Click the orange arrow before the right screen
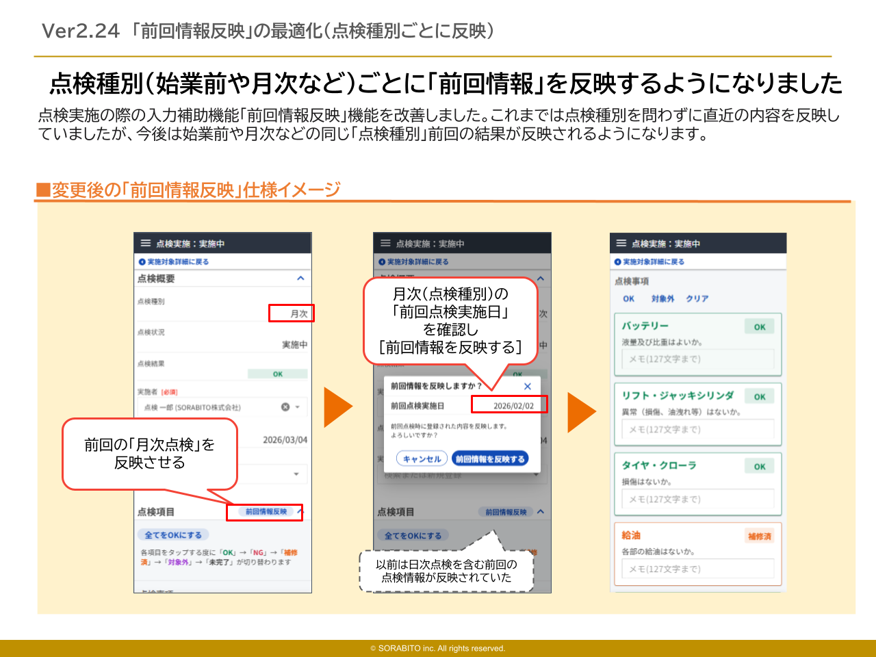The width and height of the screenshot is (876, 657). tap(581, 412)
